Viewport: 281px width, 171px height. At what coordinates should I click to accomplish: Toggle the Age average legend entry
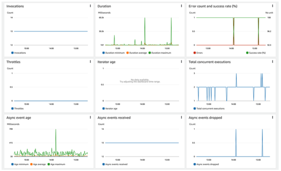tap(38, 164)
